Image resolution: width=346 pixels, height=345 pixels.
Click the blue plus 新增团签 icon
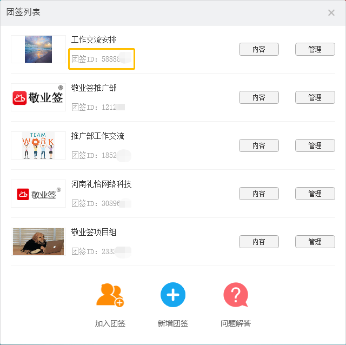[173, 295]
